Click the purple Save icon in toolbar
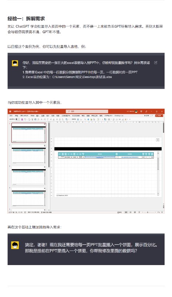This screenshot has height=297, width=172. (x=22, y=119)
